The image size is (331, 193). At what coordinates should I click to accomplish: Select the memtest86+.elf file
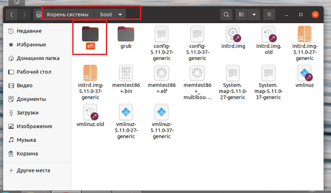coord(162,79)
